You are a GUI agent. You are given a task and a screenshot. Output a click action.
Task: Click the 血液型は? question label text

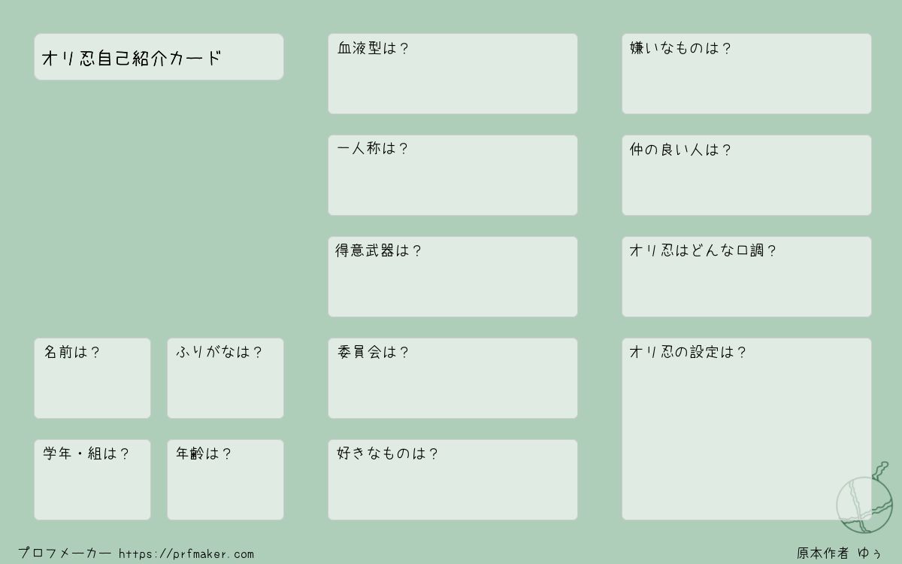click(x=373, y=49)
